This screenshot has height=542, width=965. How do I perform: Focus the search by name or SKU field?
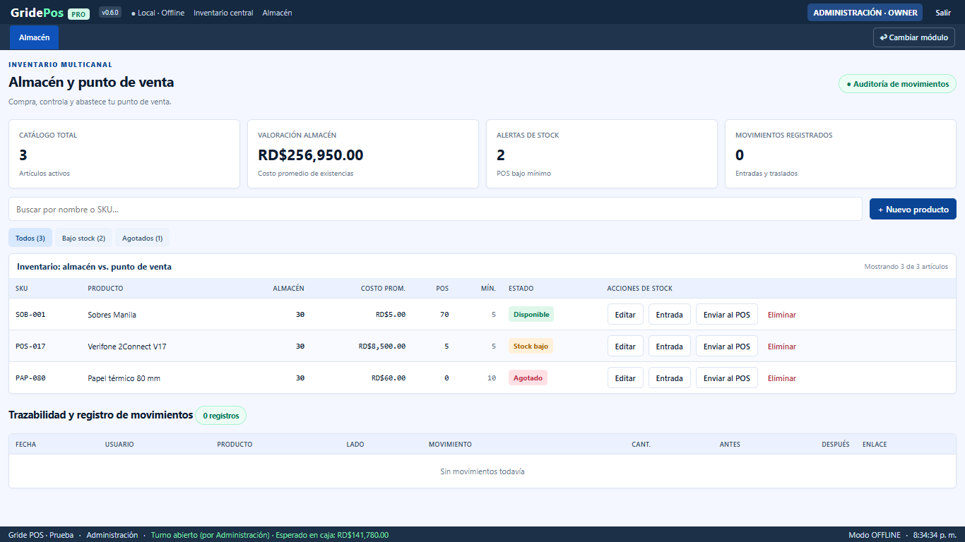pyautogui.click(x=435, y=209)
